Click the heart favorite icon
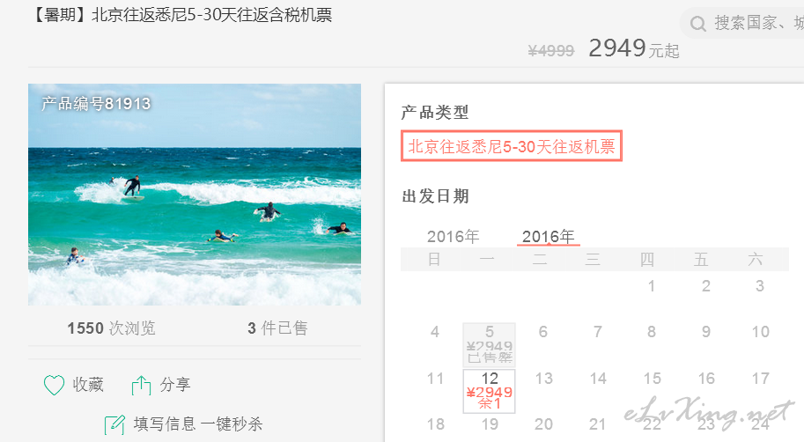804x442 pixels. 54,385
